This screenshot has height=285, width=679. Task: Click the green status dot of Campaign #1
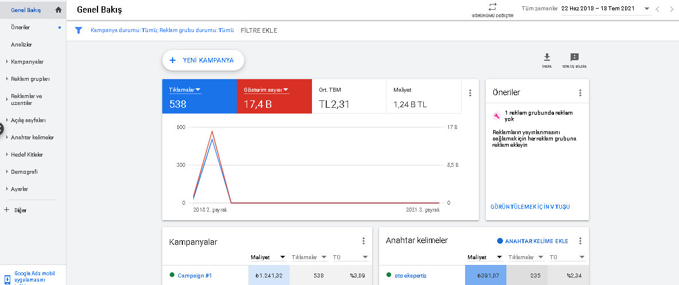click(172, 275)
